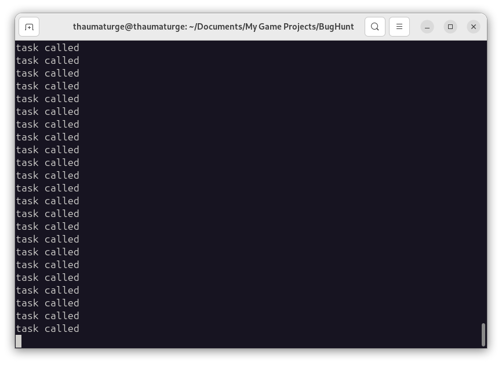502x365 pixels.
Task: Click the last 'task called' line above cursor
Action: [48, 329]
